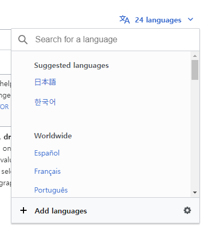The height and width of the screenshot is (227, 203).
Task: Click the scrollbar down arrow
Action: [195, 193]
